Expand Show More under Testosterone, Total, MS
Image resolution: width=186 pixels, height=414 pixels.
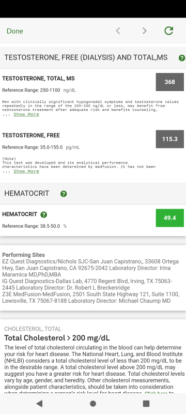(26, 114)
